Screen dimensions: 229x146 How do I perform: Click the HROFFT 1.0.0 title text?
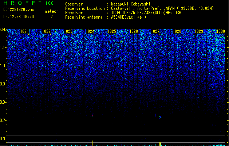[x=29, y=3]
